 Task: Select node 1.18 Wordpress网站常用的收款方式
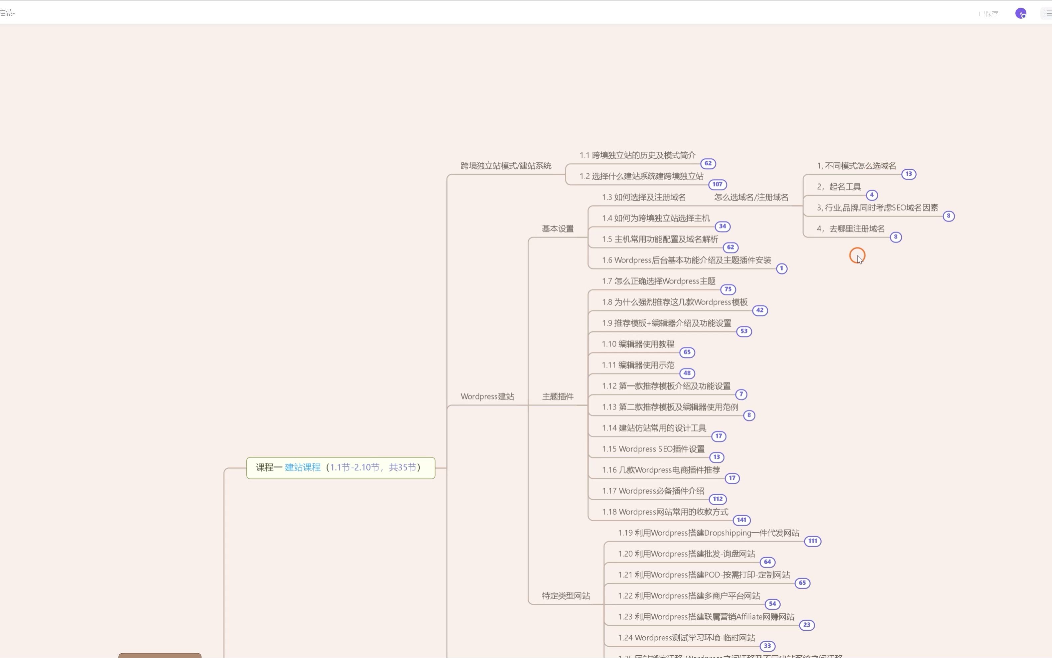click(x=665, y=512)
